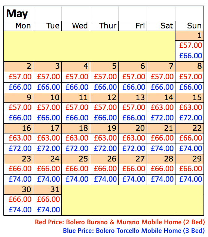Click blue £74.00 price under date 22
The width and height of the screenshot is (208, 237).
click(x=190, y=148)
